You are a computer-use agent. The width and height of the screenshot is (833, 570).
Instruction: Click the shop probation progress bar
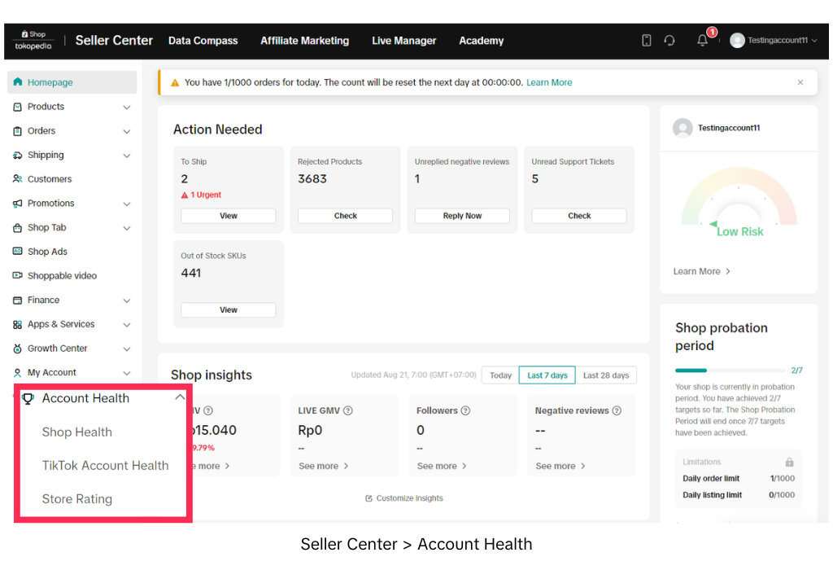(730, 370)
